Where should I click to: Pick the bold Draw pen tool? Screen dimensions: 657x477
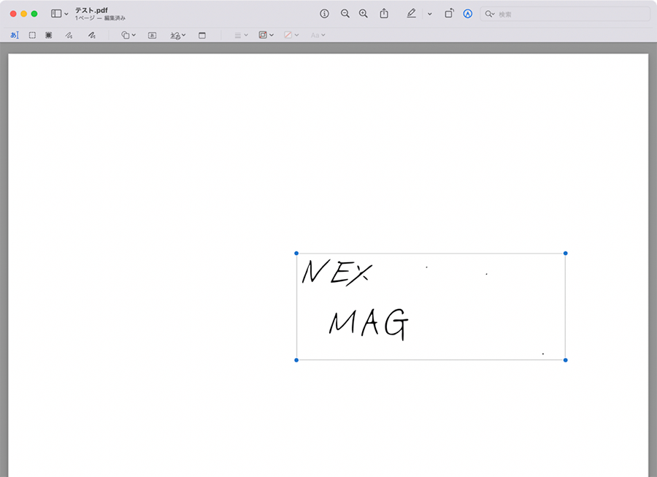click(92, 35)
